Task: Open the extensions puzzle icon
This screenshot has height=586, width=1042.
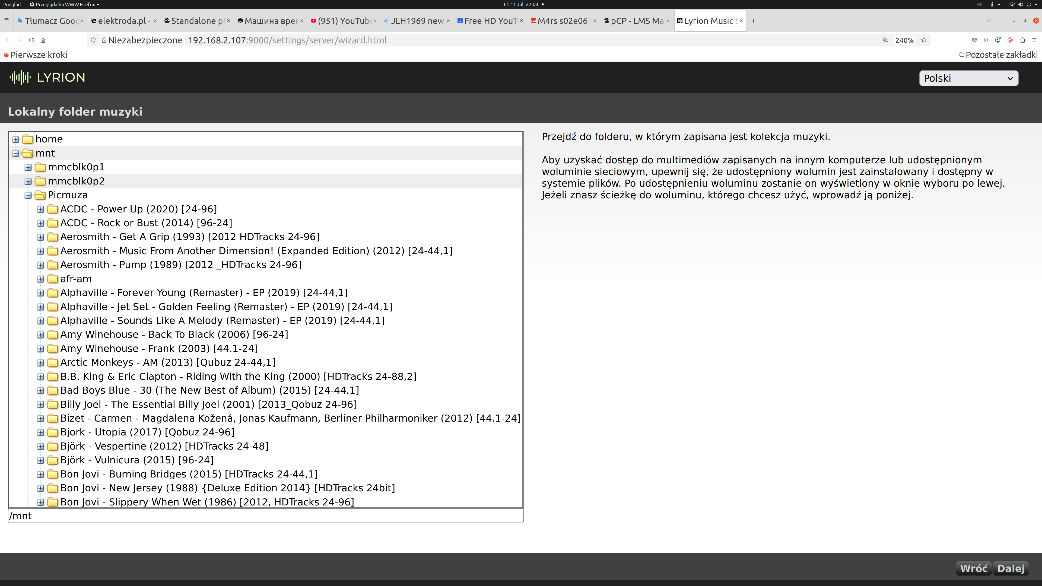Action: pos(1022,40)
